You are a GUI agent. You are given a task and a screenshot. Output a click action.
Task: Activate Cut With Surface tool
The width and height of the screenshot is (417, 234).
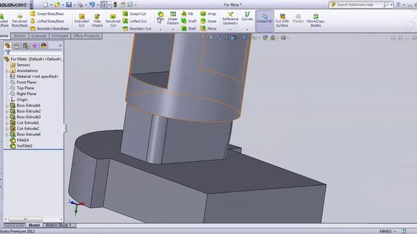(282, 20)
